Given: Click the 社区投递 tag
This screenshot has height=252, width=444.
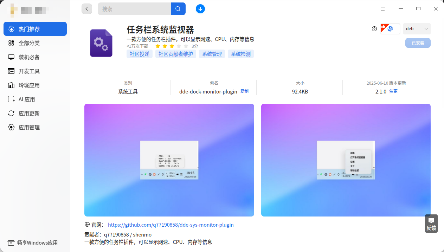Looking at the screenshot, I should 140,54.
